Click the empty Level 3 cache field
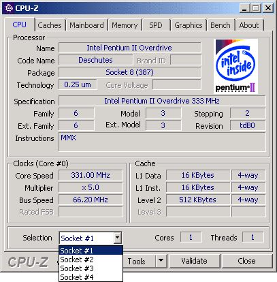This screenshot has height=282, width=277. [x=198, y=212]
